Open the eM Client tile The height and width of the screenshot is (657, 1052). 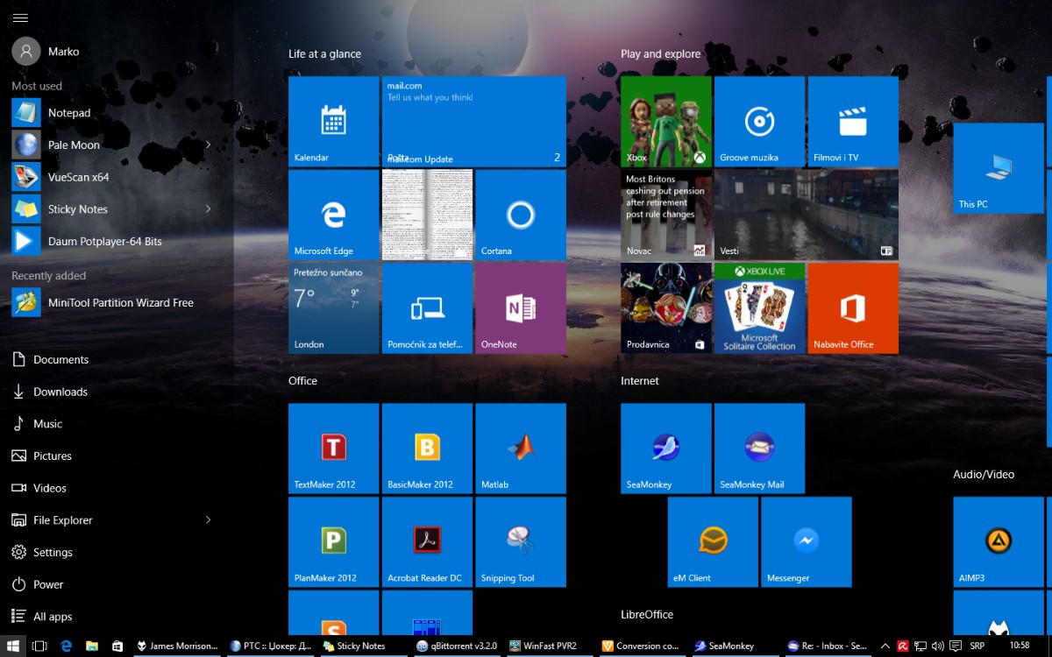click(x=712, y=542)
